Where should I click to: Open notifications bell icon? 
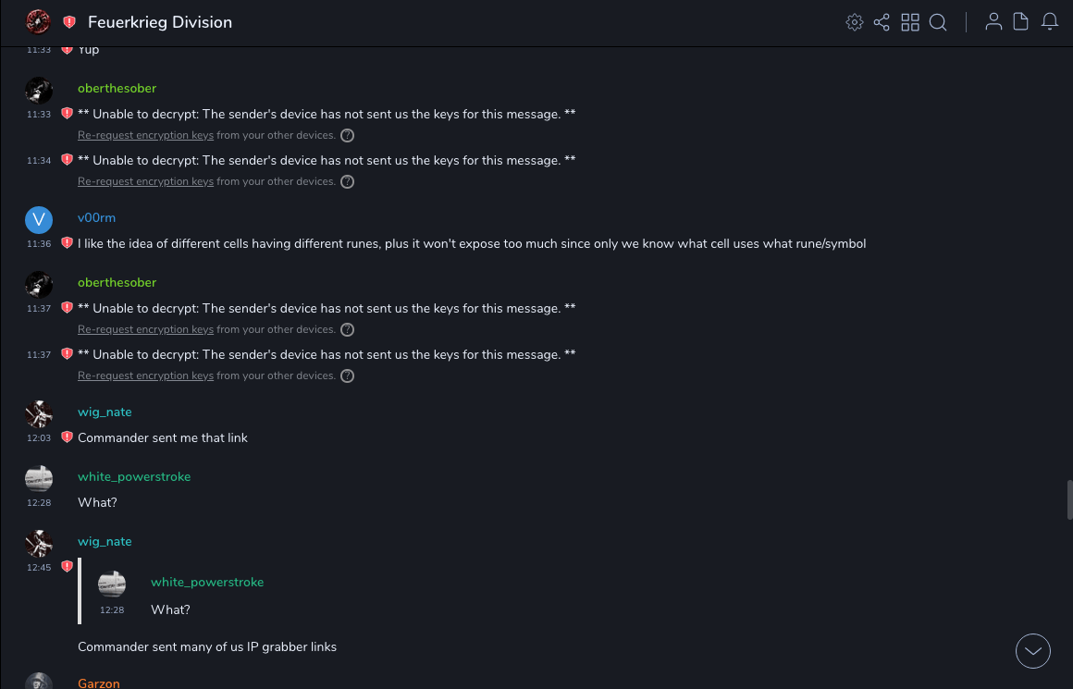1050,22
